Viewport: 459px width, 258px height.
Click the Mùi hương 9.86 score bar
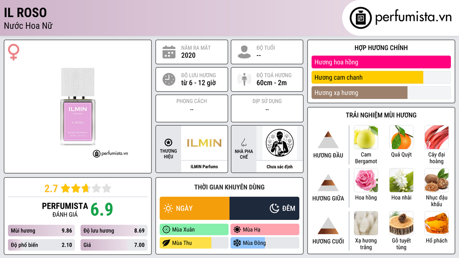click(x=41, y=231)
